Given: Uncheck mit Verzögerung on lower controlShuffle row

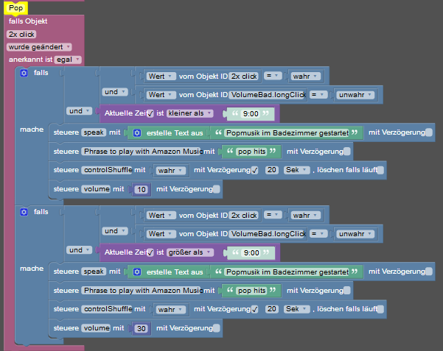Looking at the screenshot, I should tap(254, 309).
